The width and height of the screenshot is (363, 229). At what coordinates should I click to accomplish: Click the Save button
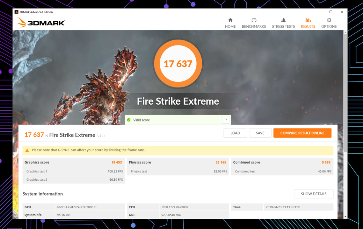tap(260, 133)
